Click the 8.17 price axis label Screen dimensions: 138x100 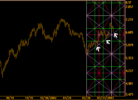click(x=128, y=2)
